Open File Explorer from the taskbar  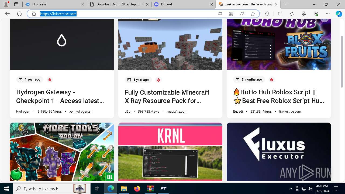coord(124,189)
